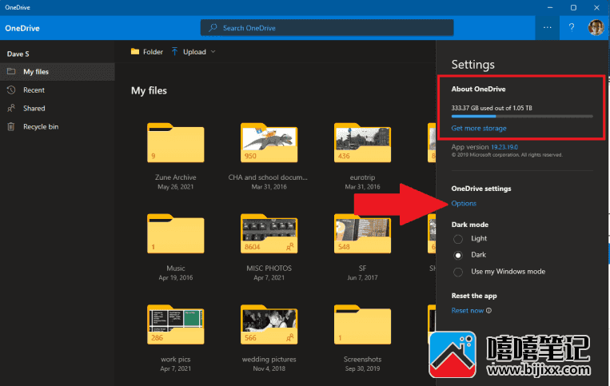This screenshot has height=386, width=610.
Task: Click '333.37 GB used out of 1.05 TB'
Action: 492,108
